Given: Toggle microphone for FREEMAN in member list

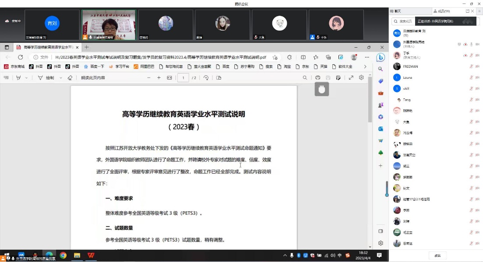Looking at the screenshot, I should [471, 66].
